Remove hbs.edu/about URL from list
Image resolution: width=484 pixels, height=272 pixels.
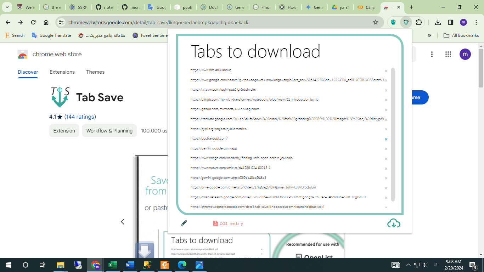click(386, 71)
